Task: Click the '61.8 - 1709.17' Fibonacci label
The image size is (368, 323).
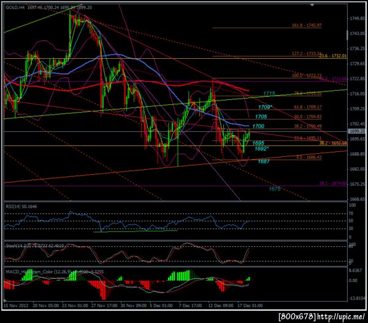Action: click(x=308, y=107)
